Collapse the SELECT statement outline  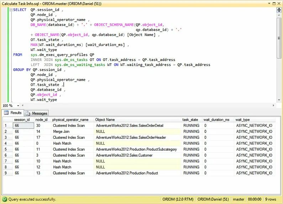coord(11,10)
